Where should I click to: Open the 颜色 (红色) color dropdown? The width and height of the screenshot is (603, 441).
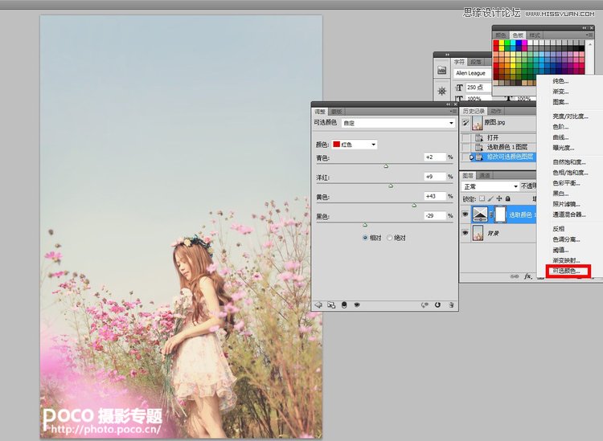(355, 145)
